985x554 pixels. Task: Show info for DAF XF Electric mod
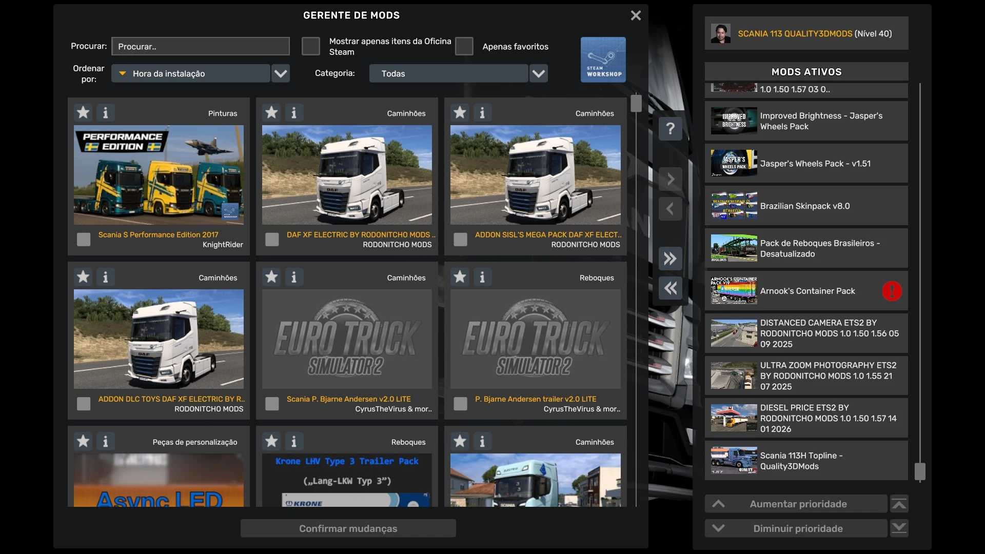(x=293, y=112)
